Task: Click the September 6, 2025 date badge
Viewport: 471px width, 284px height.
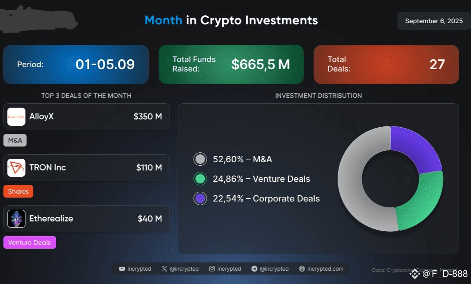Action: pos(434,21)
